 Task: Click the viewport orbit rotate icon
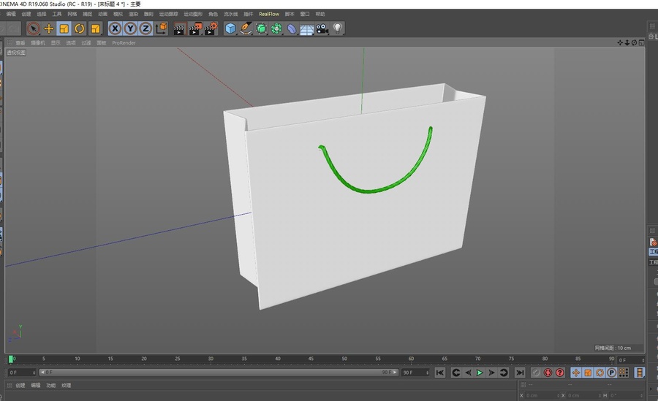[x=634, y=43]
